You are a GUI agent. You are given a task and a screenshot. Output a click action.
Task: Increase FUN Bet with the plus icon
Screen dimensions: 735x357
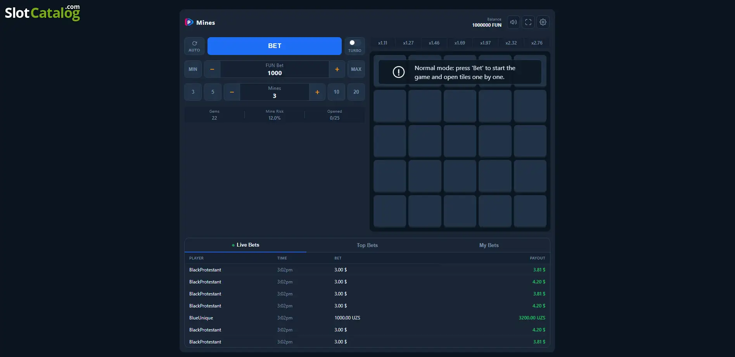click(337, 69)
